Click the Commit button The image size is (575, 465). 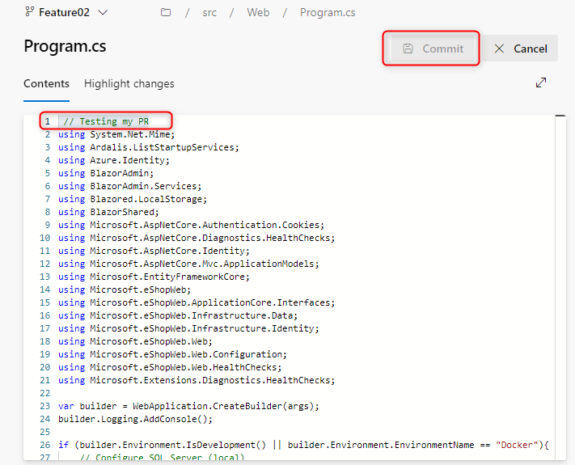pyautogui.click(x=433, y=49)
